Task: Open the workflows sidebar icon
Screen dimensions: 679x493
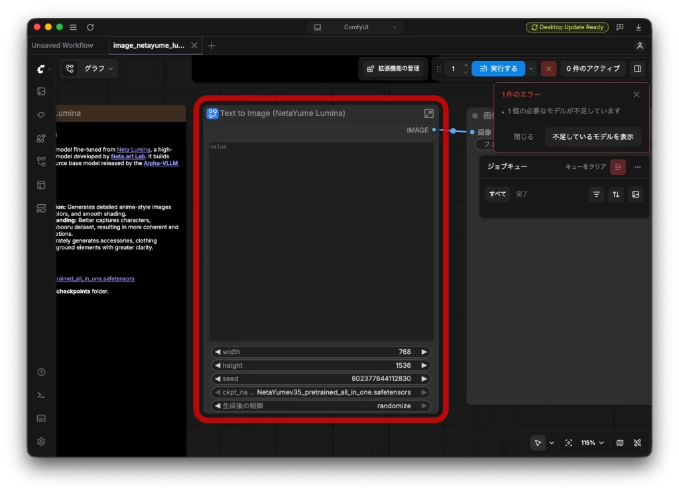Action: pos(41,162)
